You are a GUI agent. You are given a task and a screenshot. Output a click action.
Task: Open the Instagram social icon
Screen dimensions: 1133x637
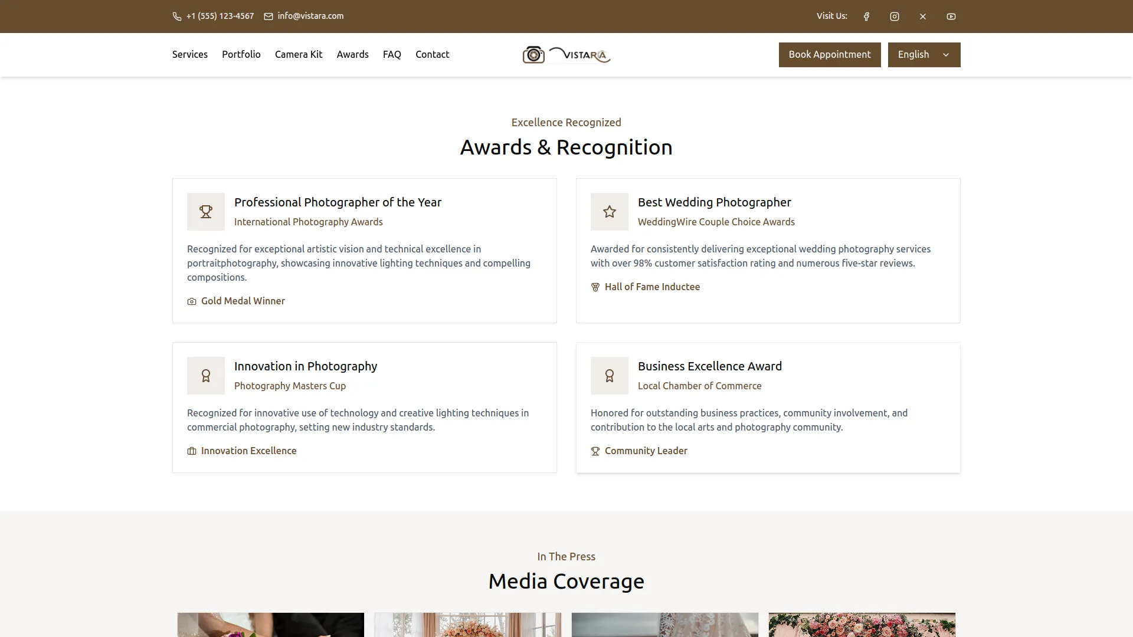pos(894,16)
